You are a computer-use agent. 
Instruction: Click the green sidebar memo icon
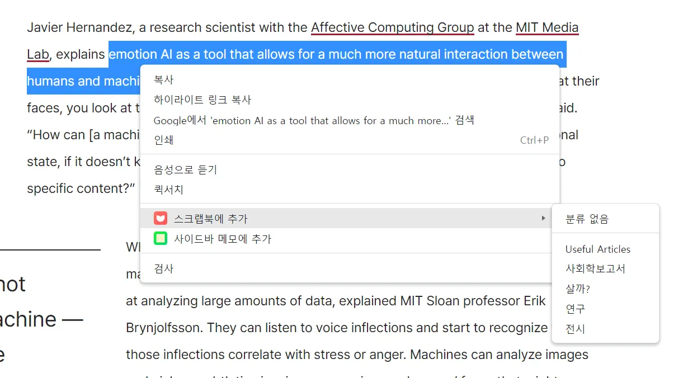(161, 239)
